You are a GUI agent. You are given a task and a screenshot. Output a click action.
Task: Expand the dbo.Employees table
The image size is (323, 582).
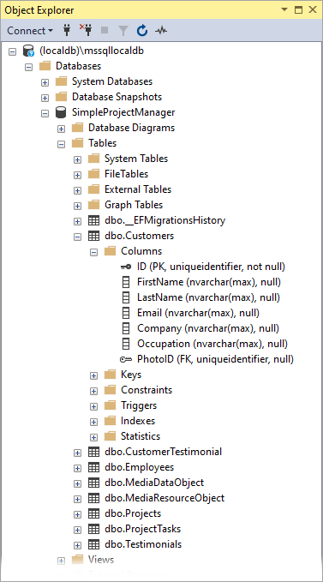coord(77,468)
